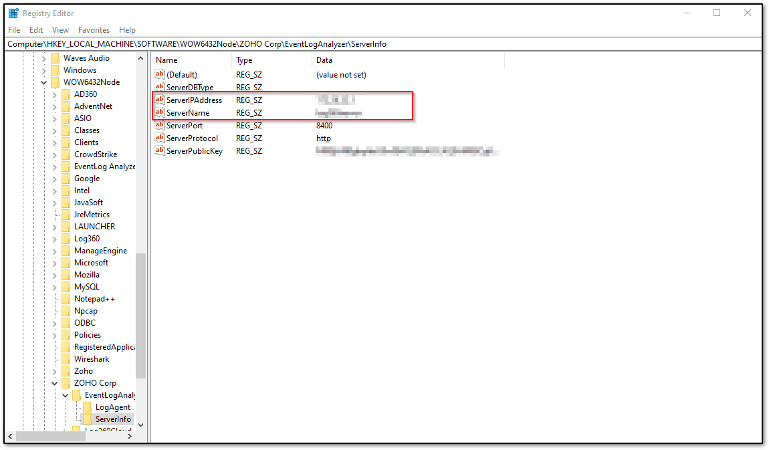769x450 pixels.
Task: Click the Notepad++ folder icon
Action: pos(66,298)
